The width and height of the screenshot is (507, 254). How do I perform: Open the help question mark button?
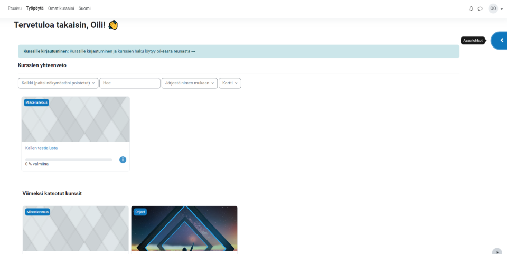pyautogui.click(x=497, y=252)
